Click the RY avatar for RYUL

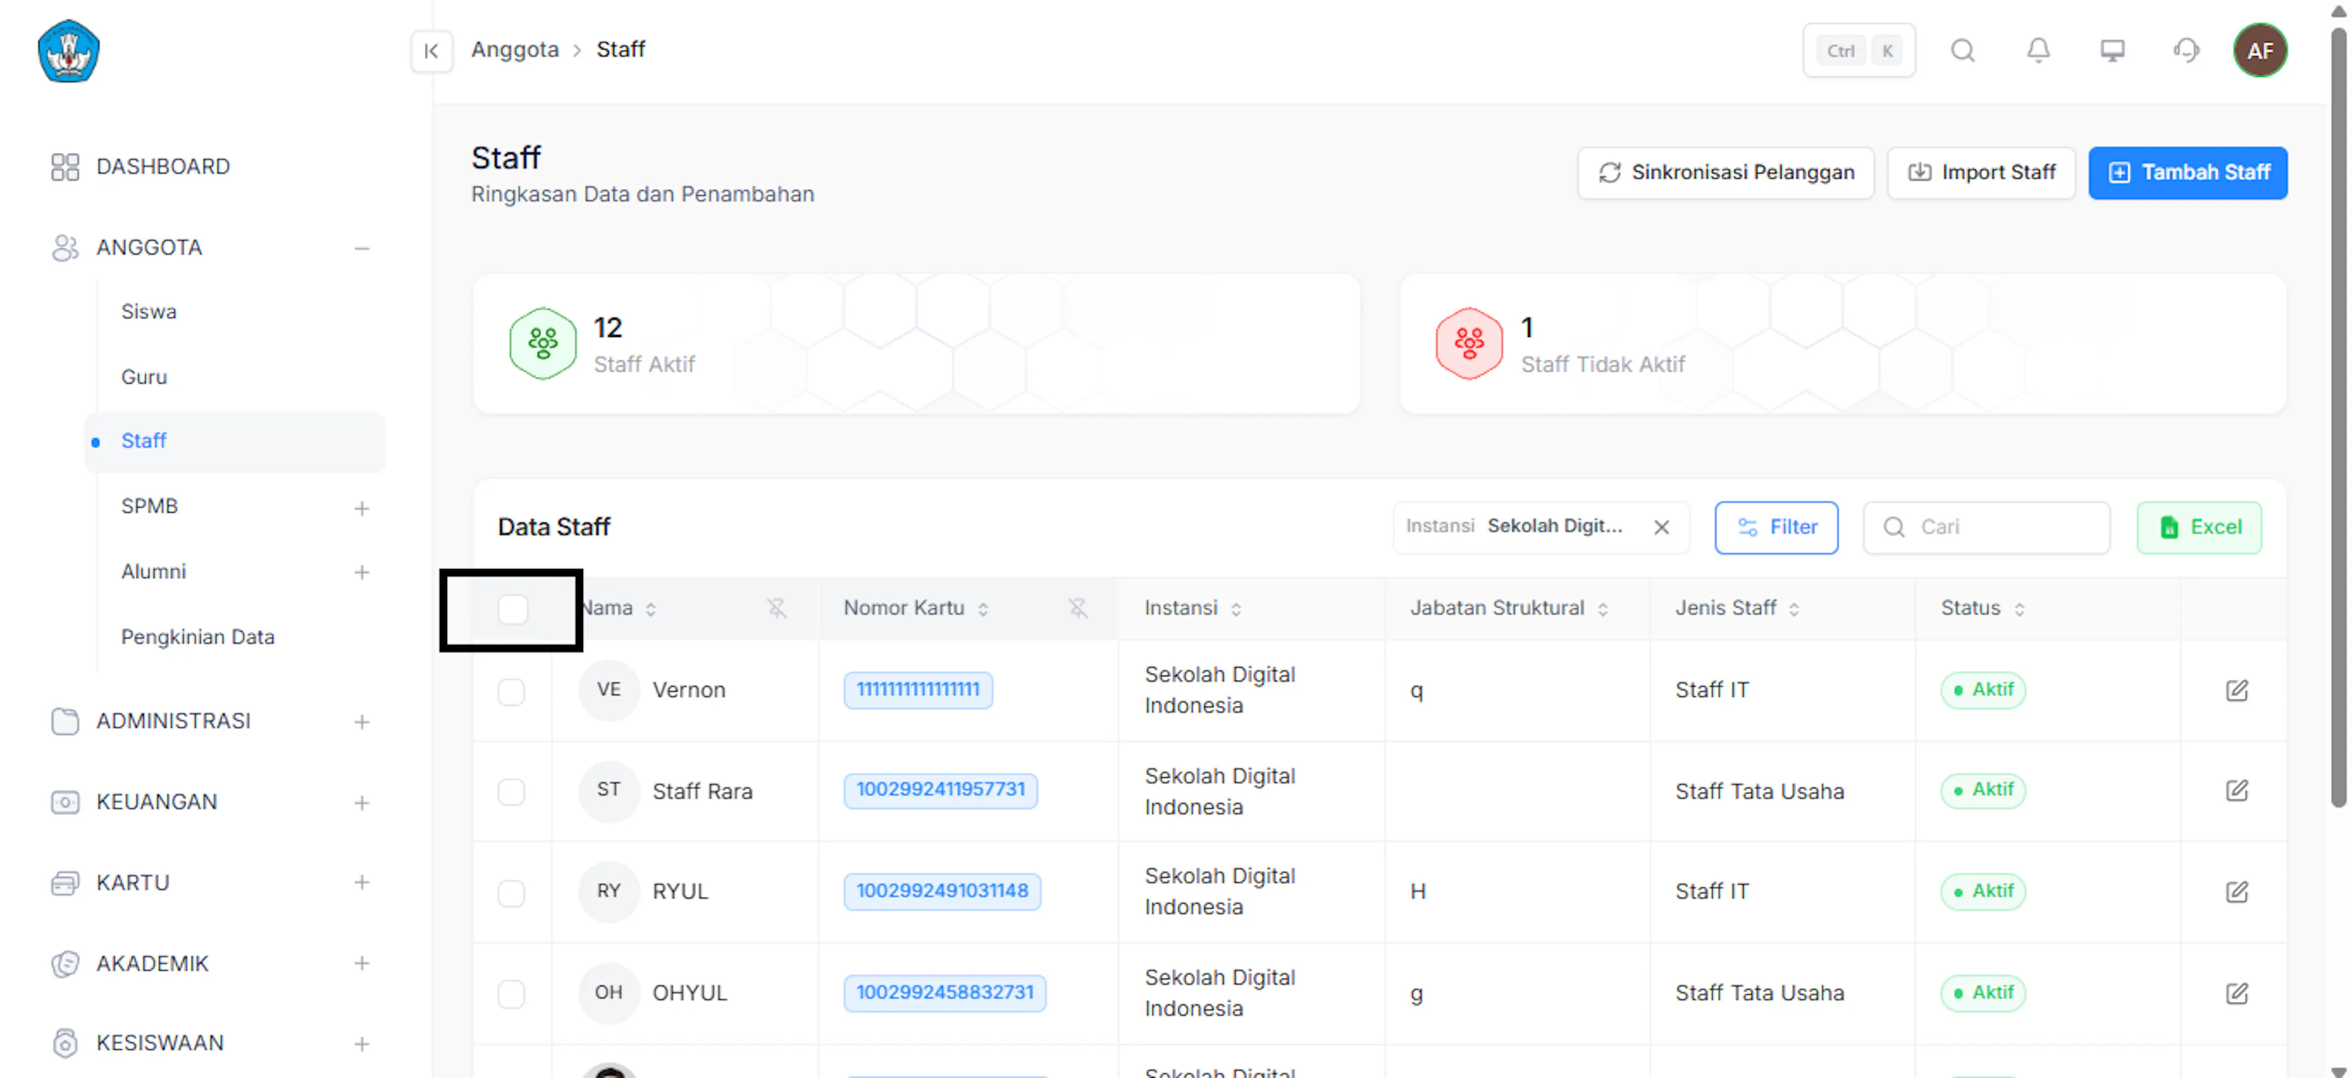608,892
